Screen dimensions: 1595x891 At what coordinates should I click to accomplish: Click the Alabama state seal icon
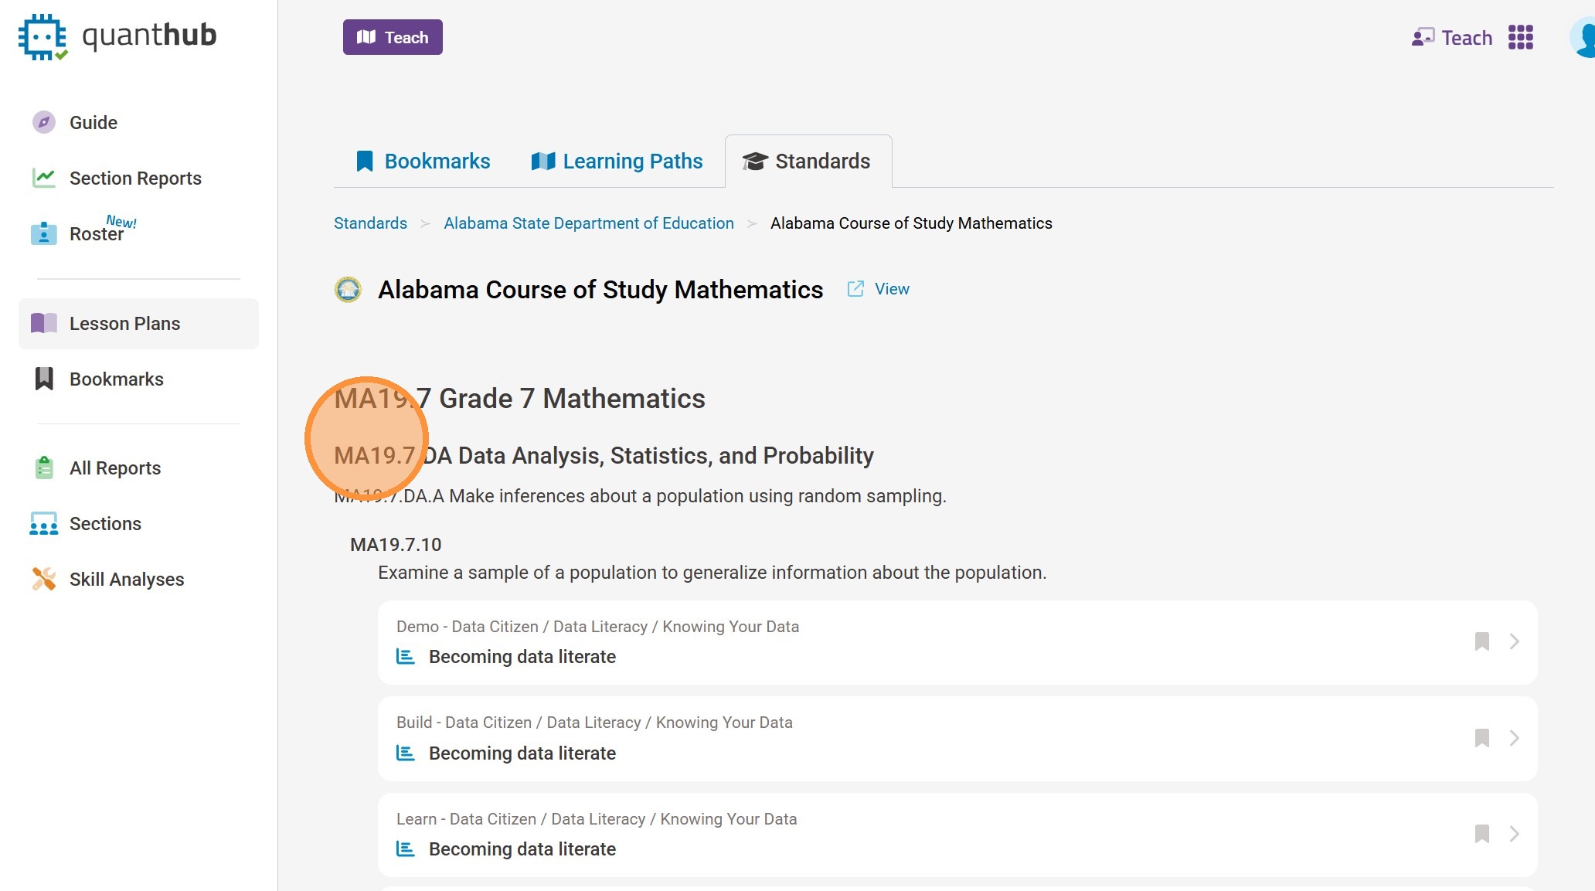click(348, 289)
